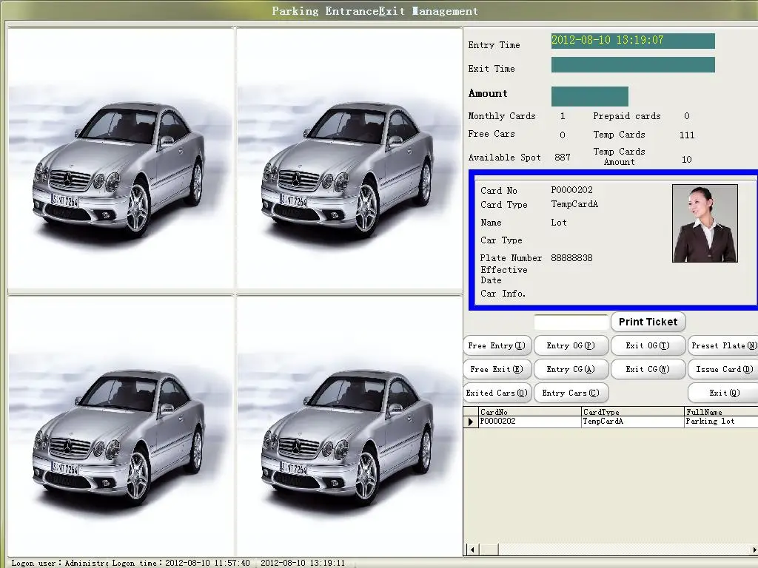
Task: Click the CardNo column header
Action: coord(529,412)
